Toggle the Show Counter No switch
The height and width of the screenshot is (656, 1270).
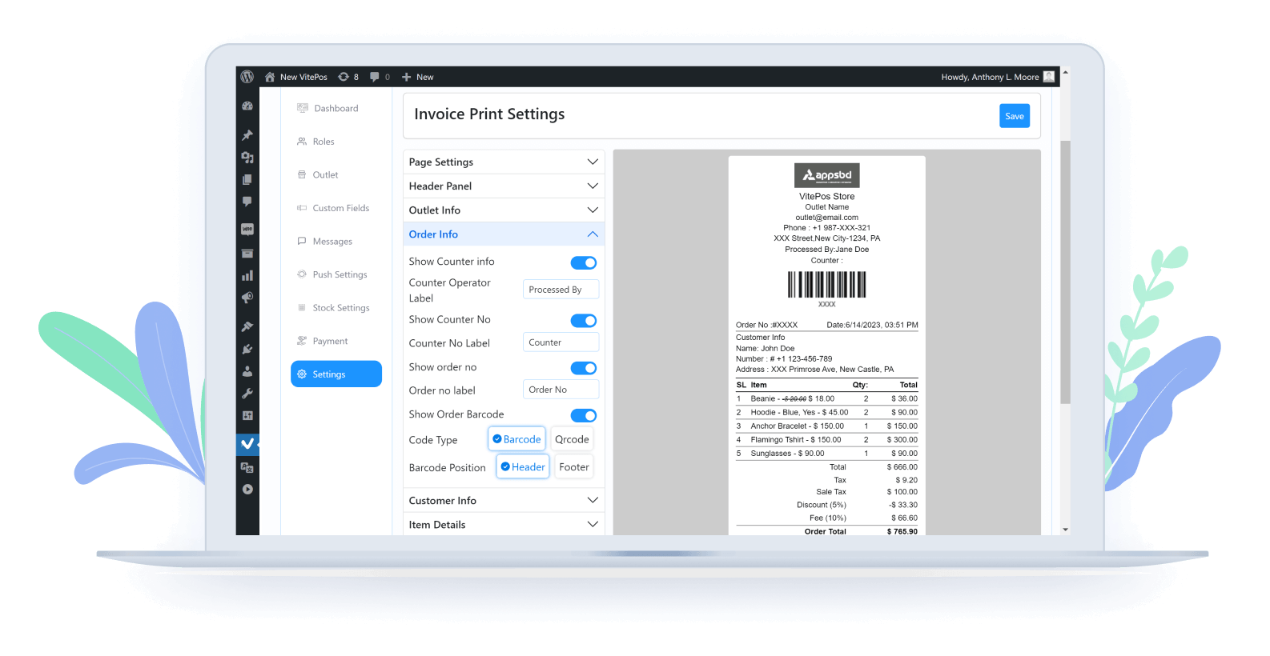point(584,321)
